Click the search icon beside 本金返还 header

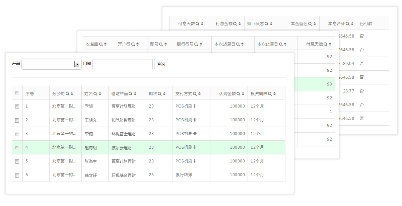[310, 24]
